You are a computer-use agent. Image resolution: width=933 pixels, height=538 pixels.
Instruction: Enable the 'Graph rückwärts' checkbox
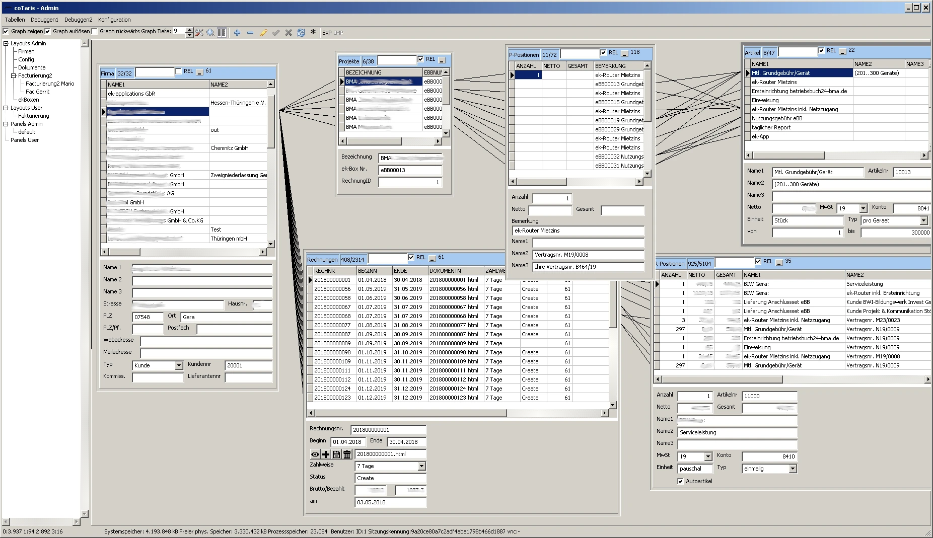(95, 31)
